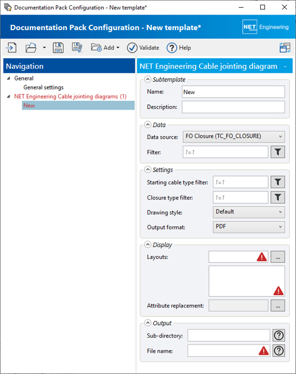This screenshot has height=374, width=296.
Task: Save the template with floppy disk icon
Action: [58, 48]
